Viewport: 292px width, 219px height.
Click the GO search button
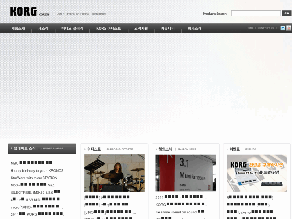point(287,13)
